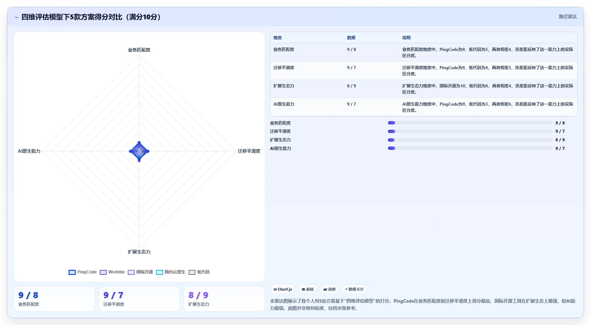591x325 pixels.
Task: Click the 数据卡片 chip
Action: [x=354, y=289]
